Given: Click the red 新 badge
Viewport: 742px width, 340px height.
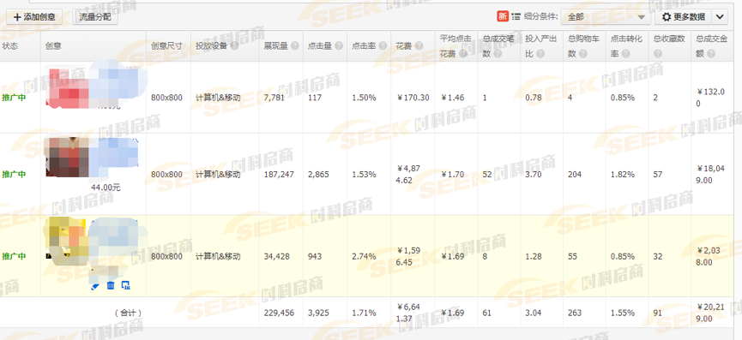Looking at the screenshot, I should [x=503, y=16].
